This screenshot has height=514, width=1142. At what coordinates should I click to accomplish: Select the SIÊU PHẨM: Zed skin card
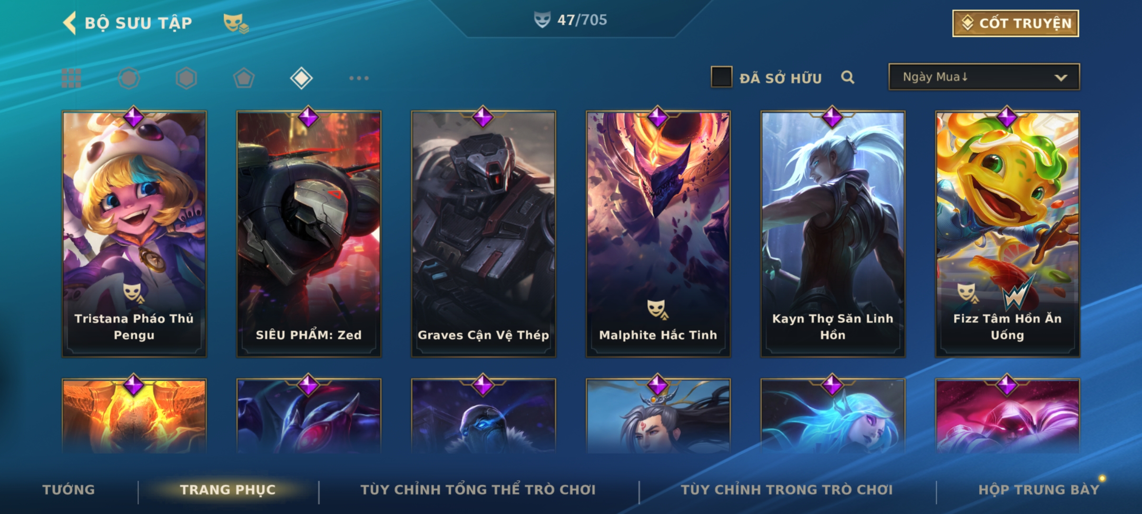tap(309, 234)
